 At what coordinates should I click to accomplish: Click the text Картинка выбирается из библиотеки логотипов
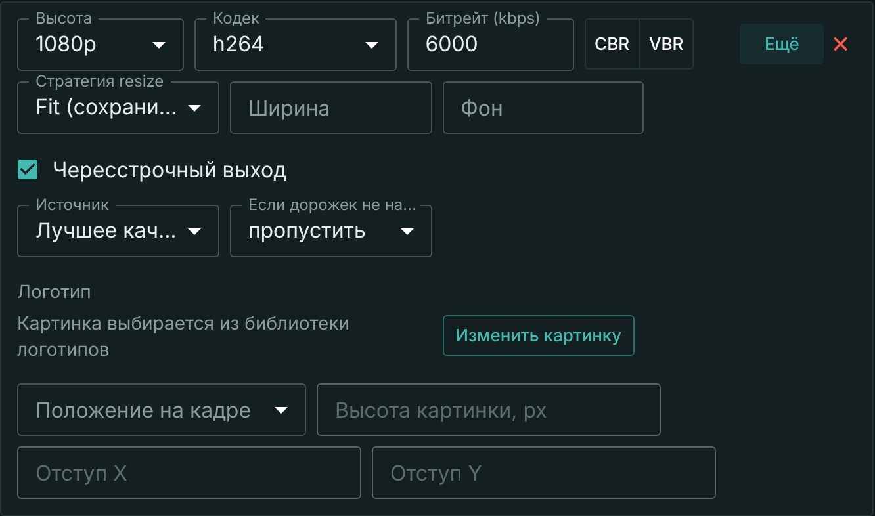(x=183, y=336)
